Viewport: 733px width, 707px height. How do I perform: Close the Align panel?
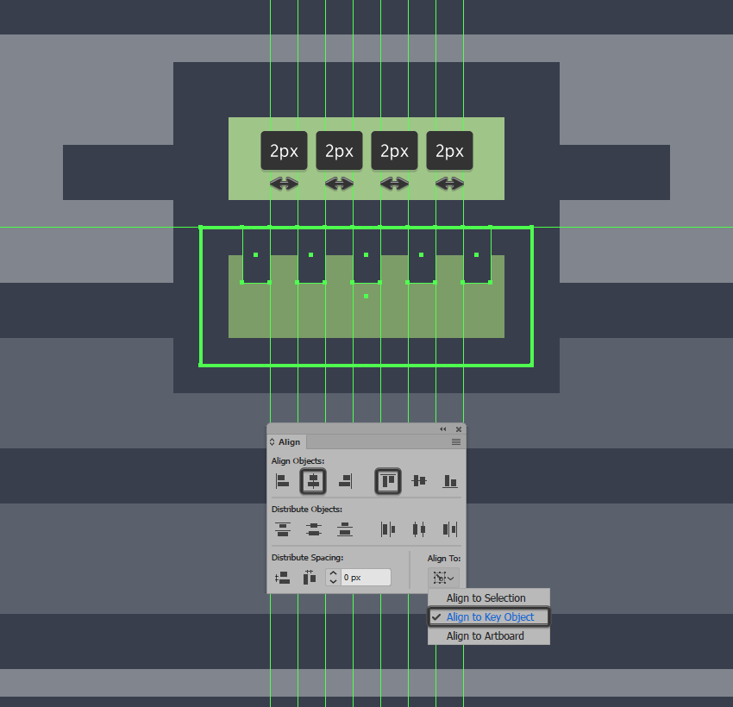click(x=459, y=429)
